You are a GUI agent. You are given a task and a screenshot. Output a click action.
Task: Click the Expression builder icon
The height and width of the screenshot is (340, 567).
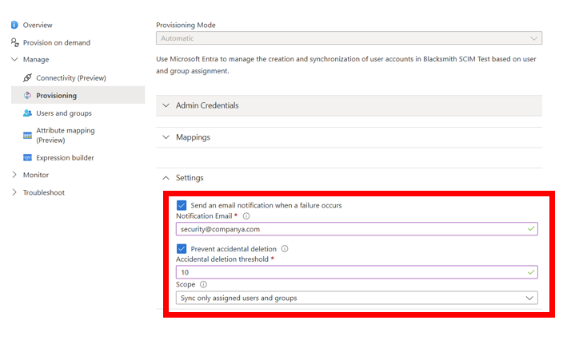tap(27, 158)
